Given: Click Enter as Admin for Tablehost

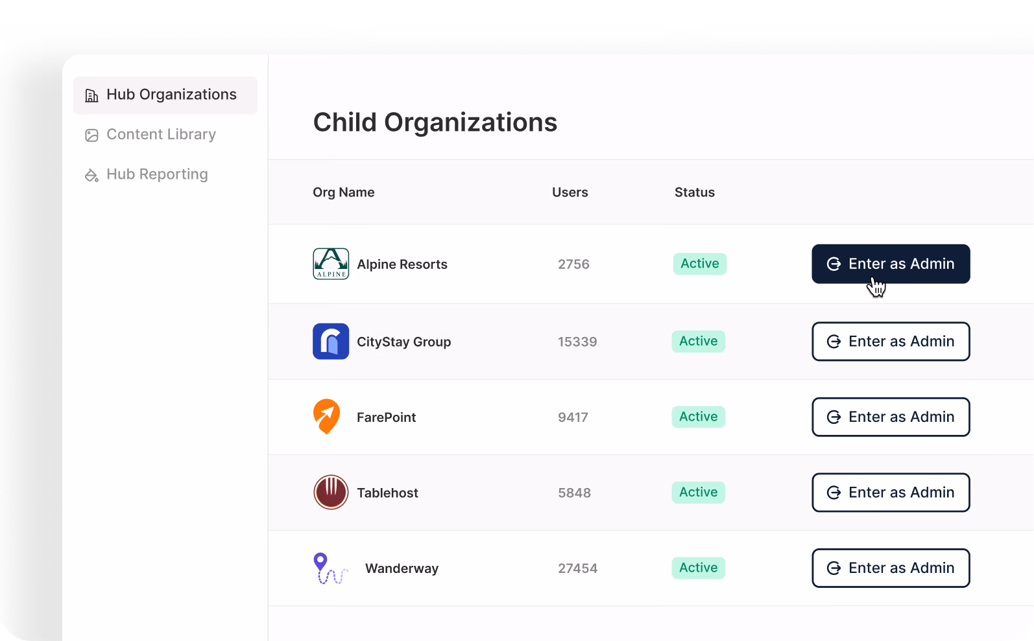Looking at the screenshot, I should (891, 493).
